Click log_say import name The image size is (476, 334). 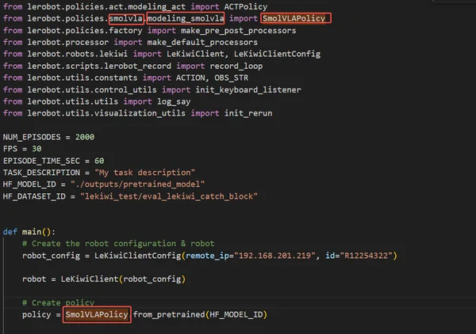click(174, 102)
